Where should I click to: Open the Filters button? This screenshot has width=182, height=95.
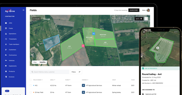point(76,72)
